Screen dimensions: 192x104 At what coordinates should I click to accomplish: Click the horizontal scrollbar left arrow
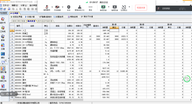[x=11, y=100]
